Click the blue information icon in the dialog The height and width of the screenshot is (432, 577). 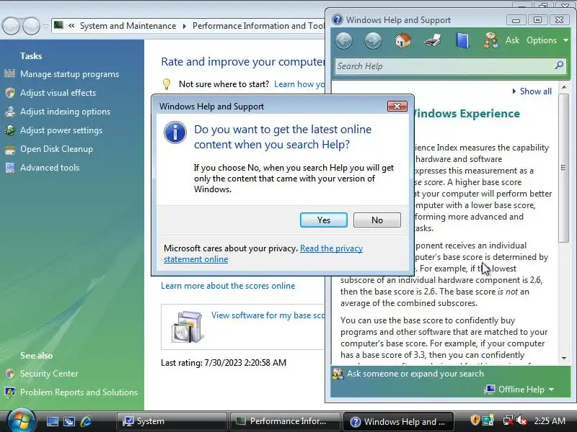click(x=175, y=132)
